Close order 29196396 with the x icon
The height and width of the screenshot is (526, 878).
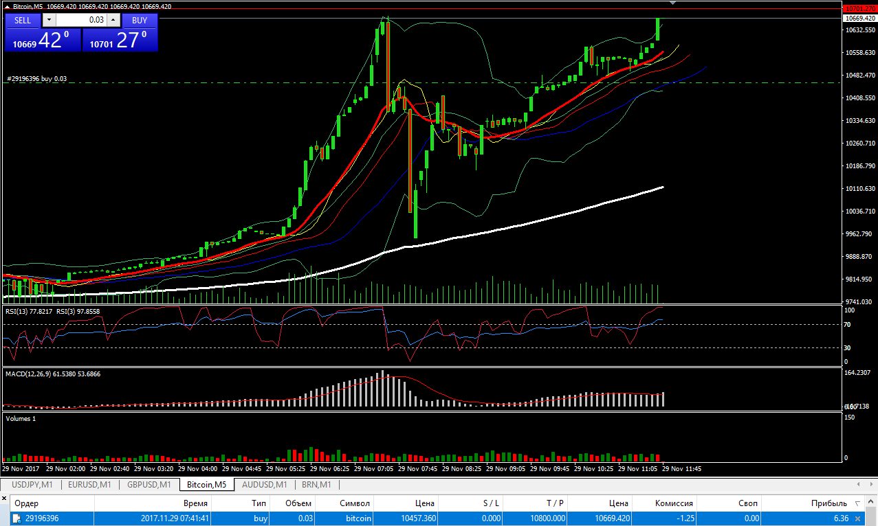tap(857, 518)
